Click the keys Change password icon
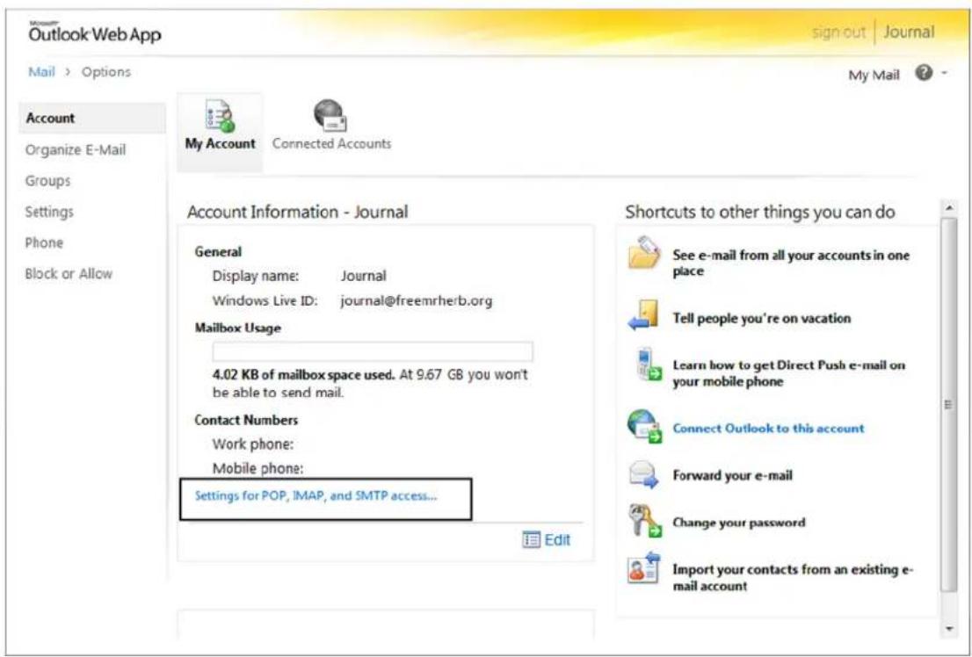 point(645,521)
